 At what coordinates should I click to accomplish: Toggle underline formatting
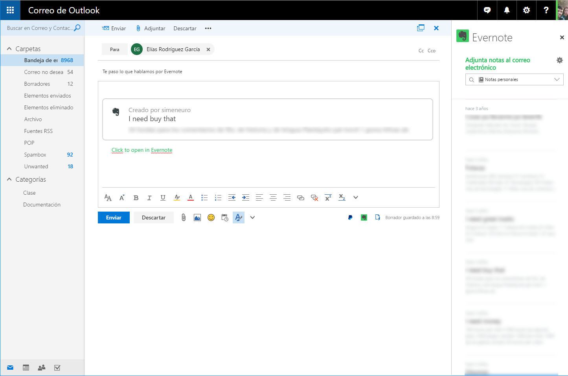coord(163,198)
